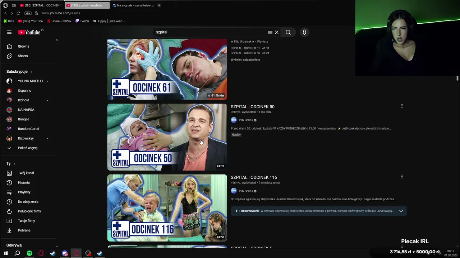The image size is (460, 258).
Task: Open the Tipply bookmark
Action: 109,21
